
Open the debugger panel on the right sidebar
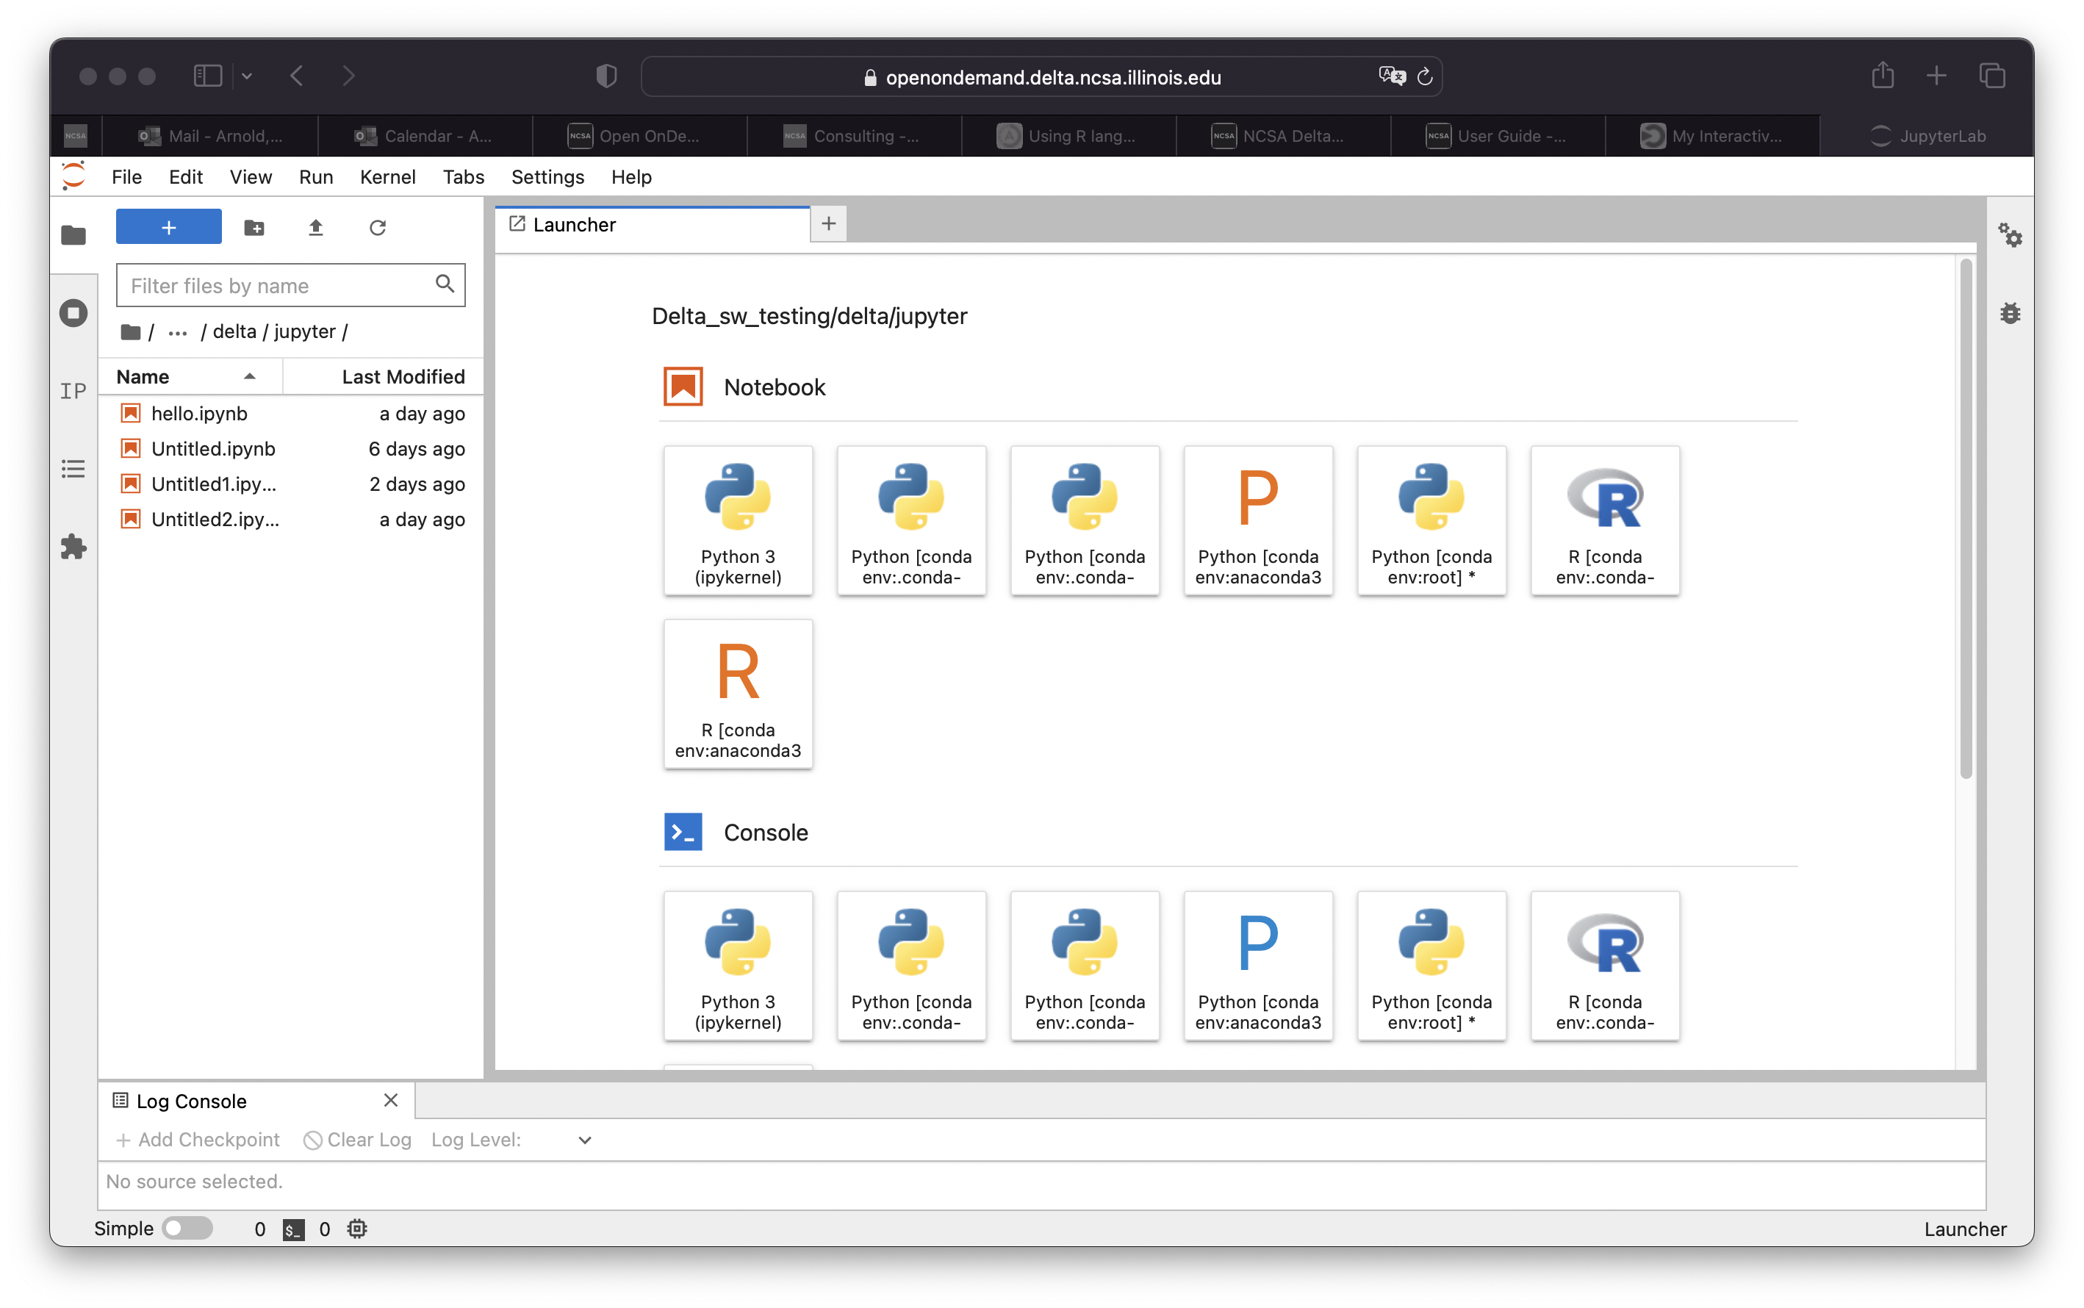click(x=2011, y=313)
